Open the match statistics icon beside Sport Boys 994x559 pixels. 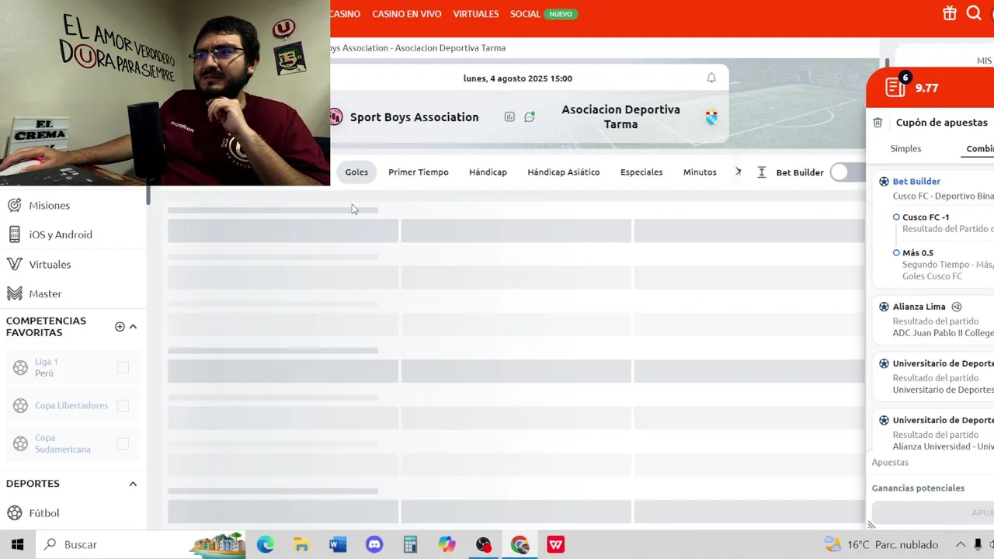coord(509,116)
